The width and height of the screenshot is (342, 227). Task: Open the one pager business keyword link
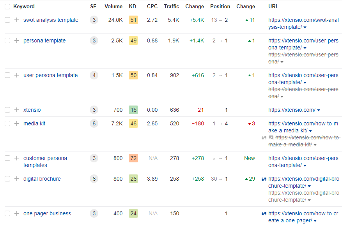click(x=47, y=214)
